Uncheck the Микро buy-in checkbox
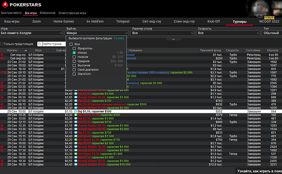The height and width of the screenshot is (174, 282). click(74, 53)
